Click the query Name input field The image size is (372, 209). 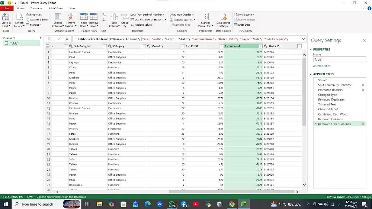tap(339, 59)
